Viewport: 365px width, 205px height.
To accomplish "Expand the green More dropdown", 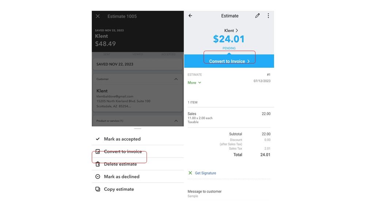I will click(194, 83).
